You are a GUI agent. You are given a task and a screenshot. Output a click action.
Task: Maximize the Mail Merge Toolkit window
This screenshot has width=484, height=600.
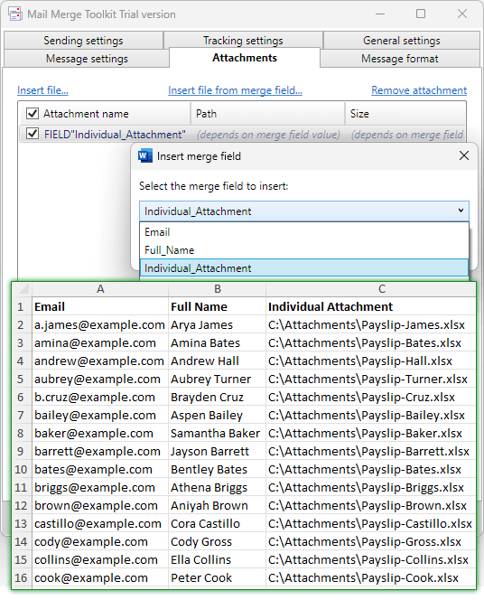[x=421, y=14]
